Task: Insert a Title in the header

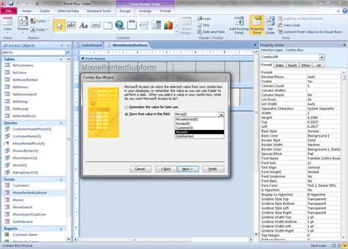Action: pyautogui.click(x=203, y=25)
